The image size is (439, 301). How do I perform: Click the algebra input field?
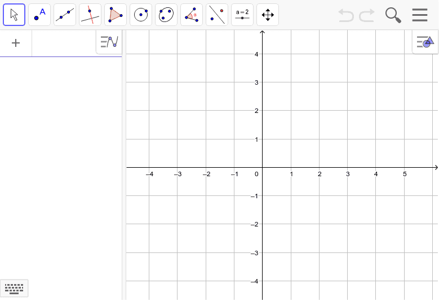pyautogui.click(x=64, y=43)
